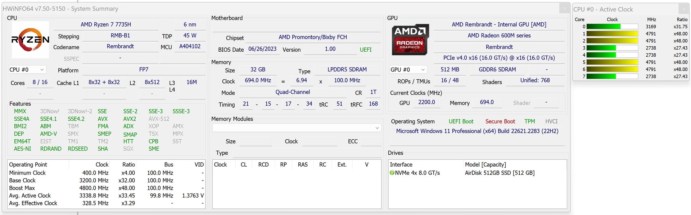
Task: Close the System Summary window
Action: (564, 9)
